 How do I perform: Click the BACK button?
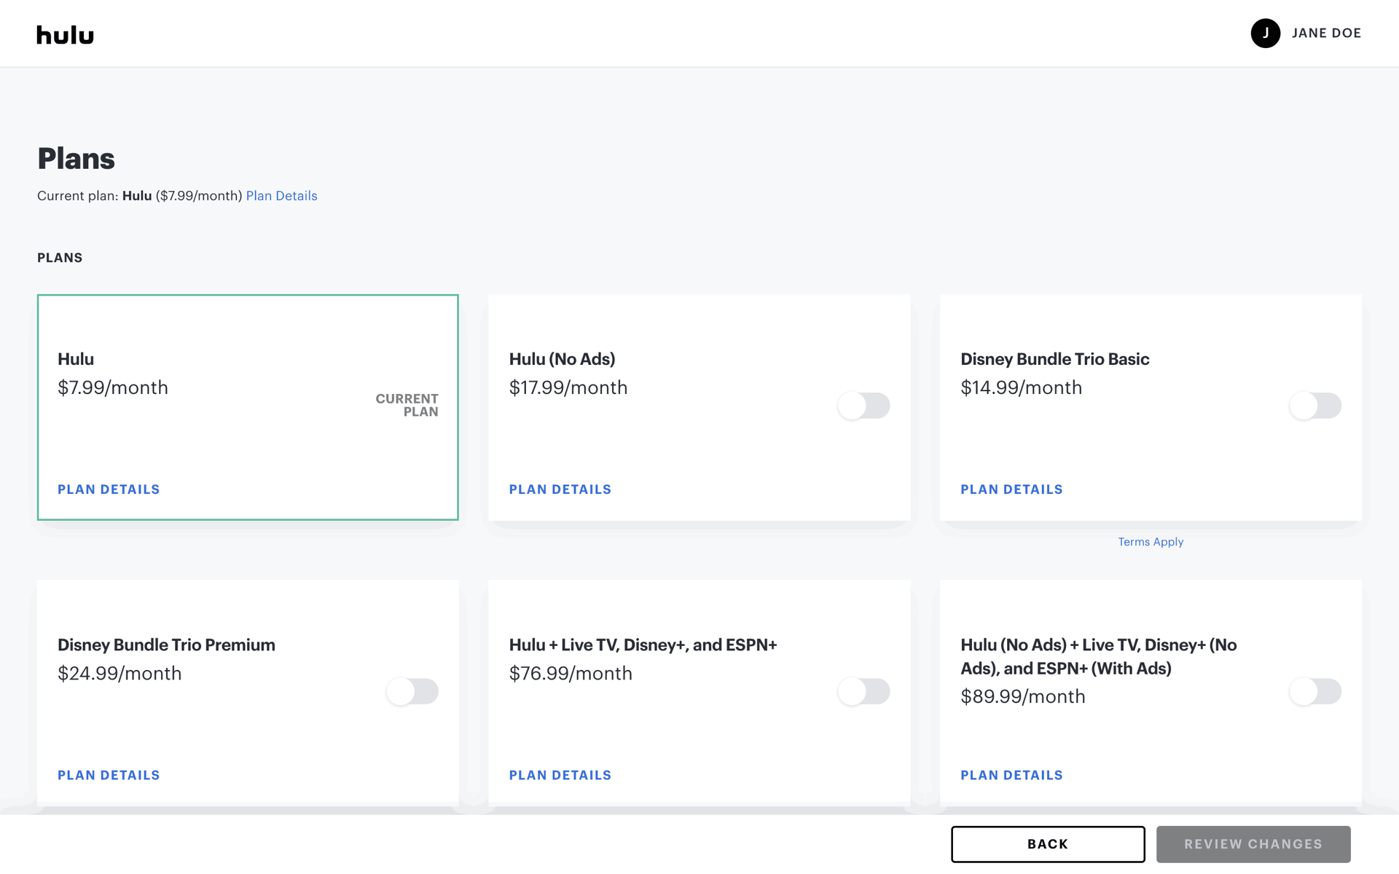[x=1048, y=844]
